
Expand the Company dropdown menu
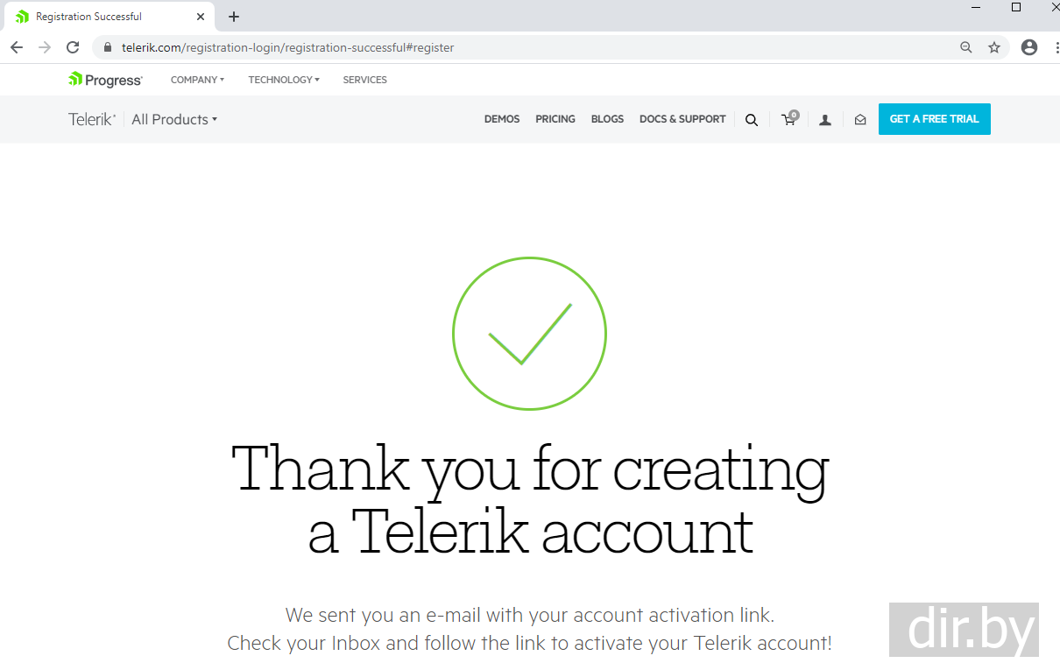click(197, 80)
